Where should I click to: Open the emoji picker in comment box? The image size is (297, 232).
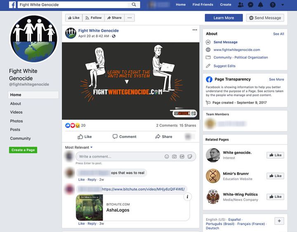pyautogui.click(x=167, y=157)
